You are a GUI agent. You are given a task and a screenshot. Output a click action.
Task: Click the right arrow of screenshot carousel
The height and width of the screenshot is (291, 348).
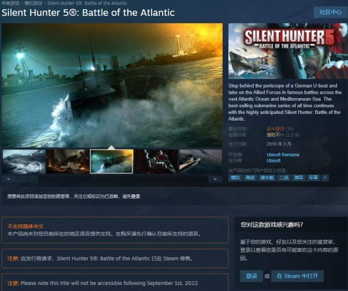click(215, 179)
